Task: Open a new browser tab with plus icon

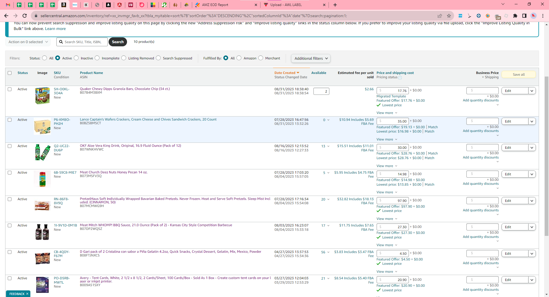Action: (x=335, y=5)
